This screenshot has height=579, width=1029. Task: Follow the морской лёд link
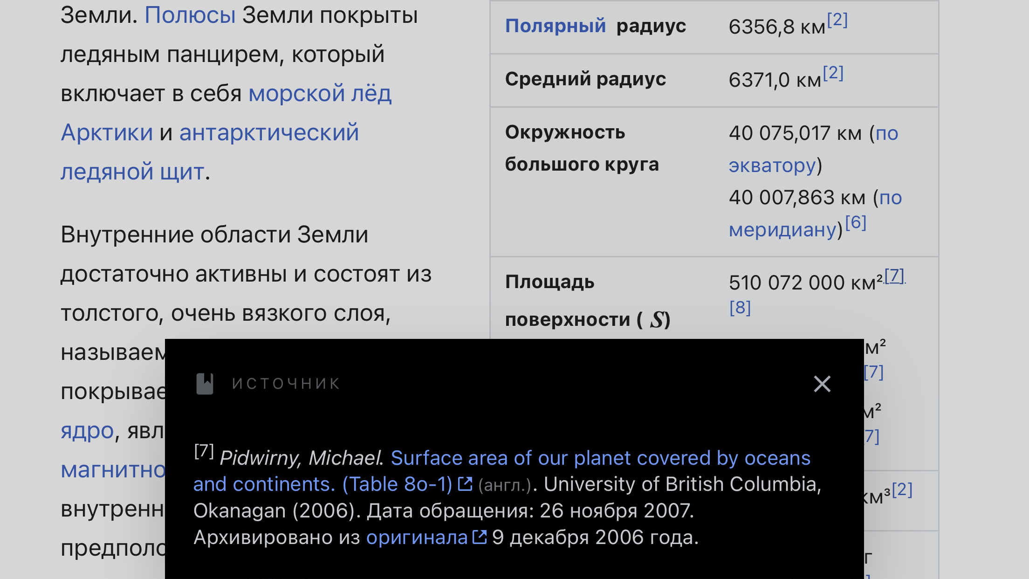tap(320, 93)
